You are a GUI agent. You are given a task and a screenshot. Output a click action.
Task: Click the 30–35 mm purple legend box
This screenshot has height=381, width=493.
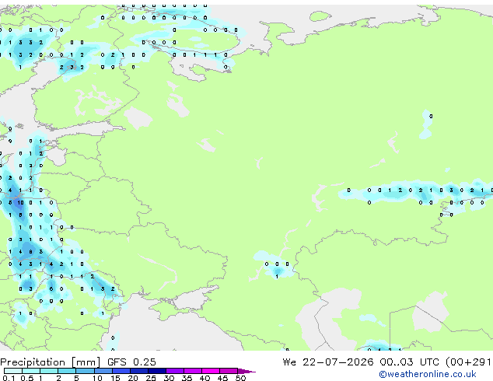pyautogui.click(x=175, y=371)
